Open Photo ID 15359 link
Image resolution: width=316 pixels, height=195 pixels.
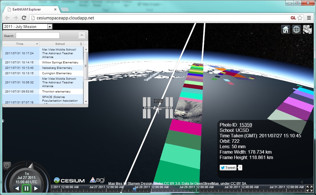coord(245,125)
